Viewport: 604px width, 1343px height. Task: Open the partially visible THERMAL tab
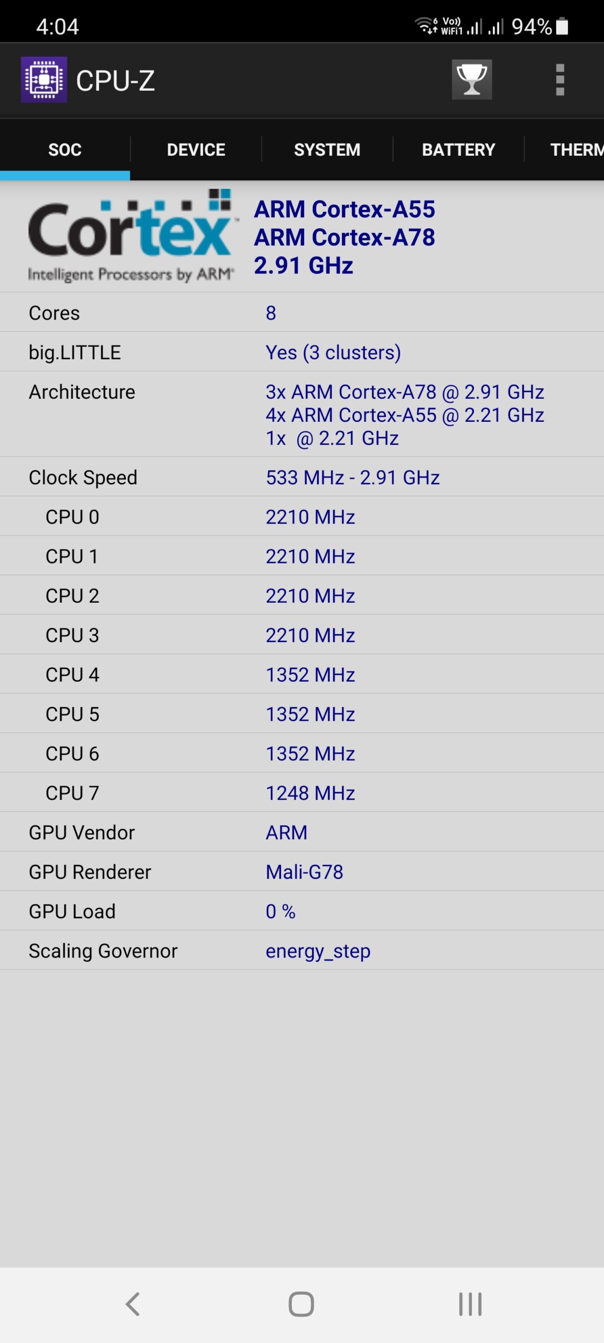coord(576,150)
